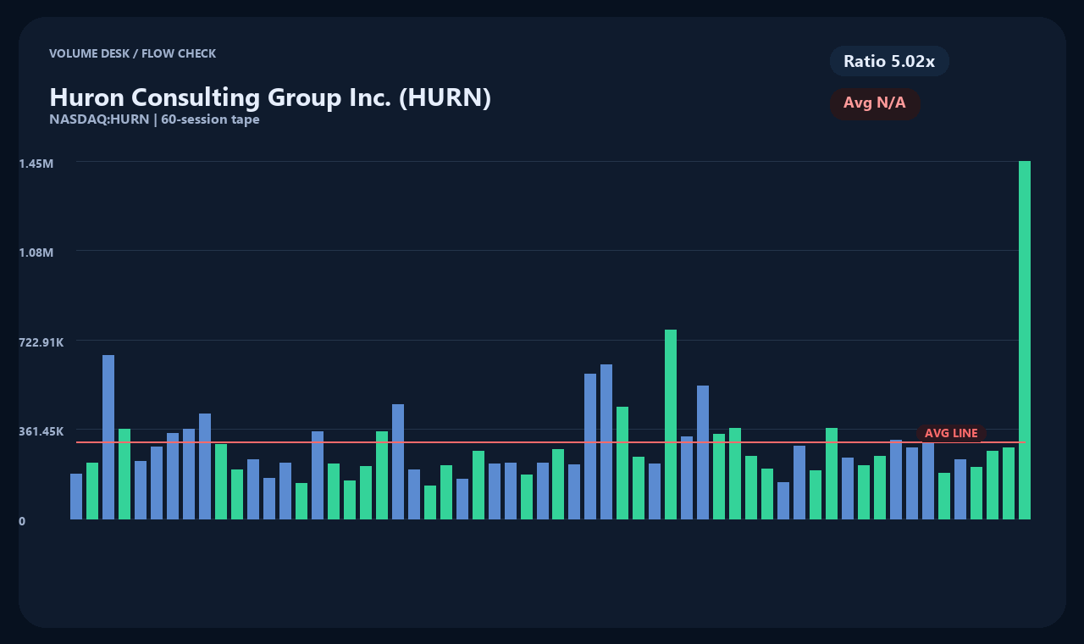Click the Huron Consulting Group Inc. (HURN) title
The image size is (1084, 644).
[x=270, y=97]
